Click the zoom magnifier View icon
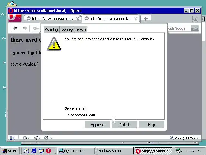The height and width of the screenshot is (155, 206). [172, 138]
